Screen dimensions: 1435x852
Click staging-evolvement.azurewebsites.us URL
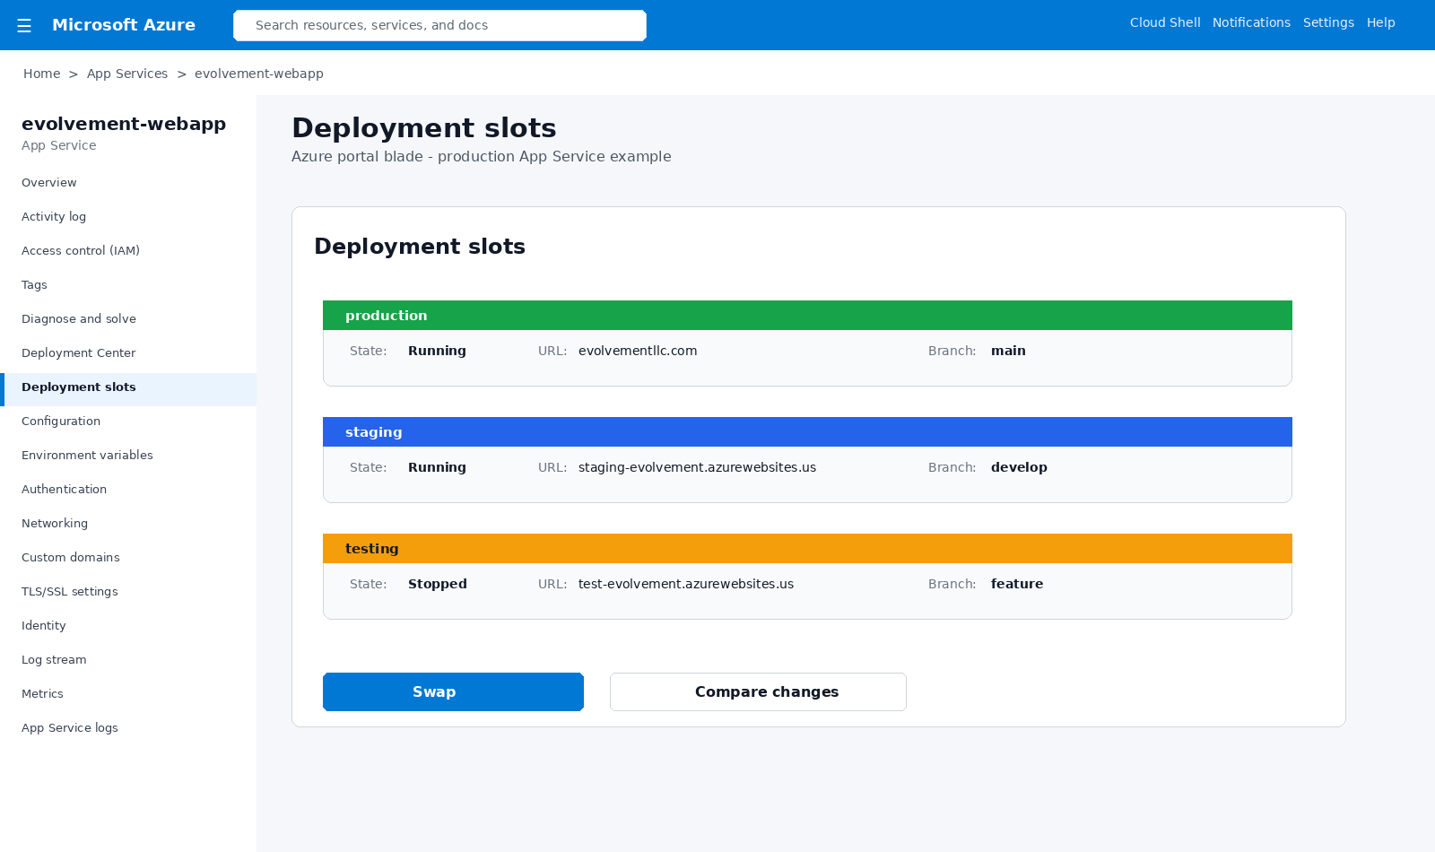697,467
